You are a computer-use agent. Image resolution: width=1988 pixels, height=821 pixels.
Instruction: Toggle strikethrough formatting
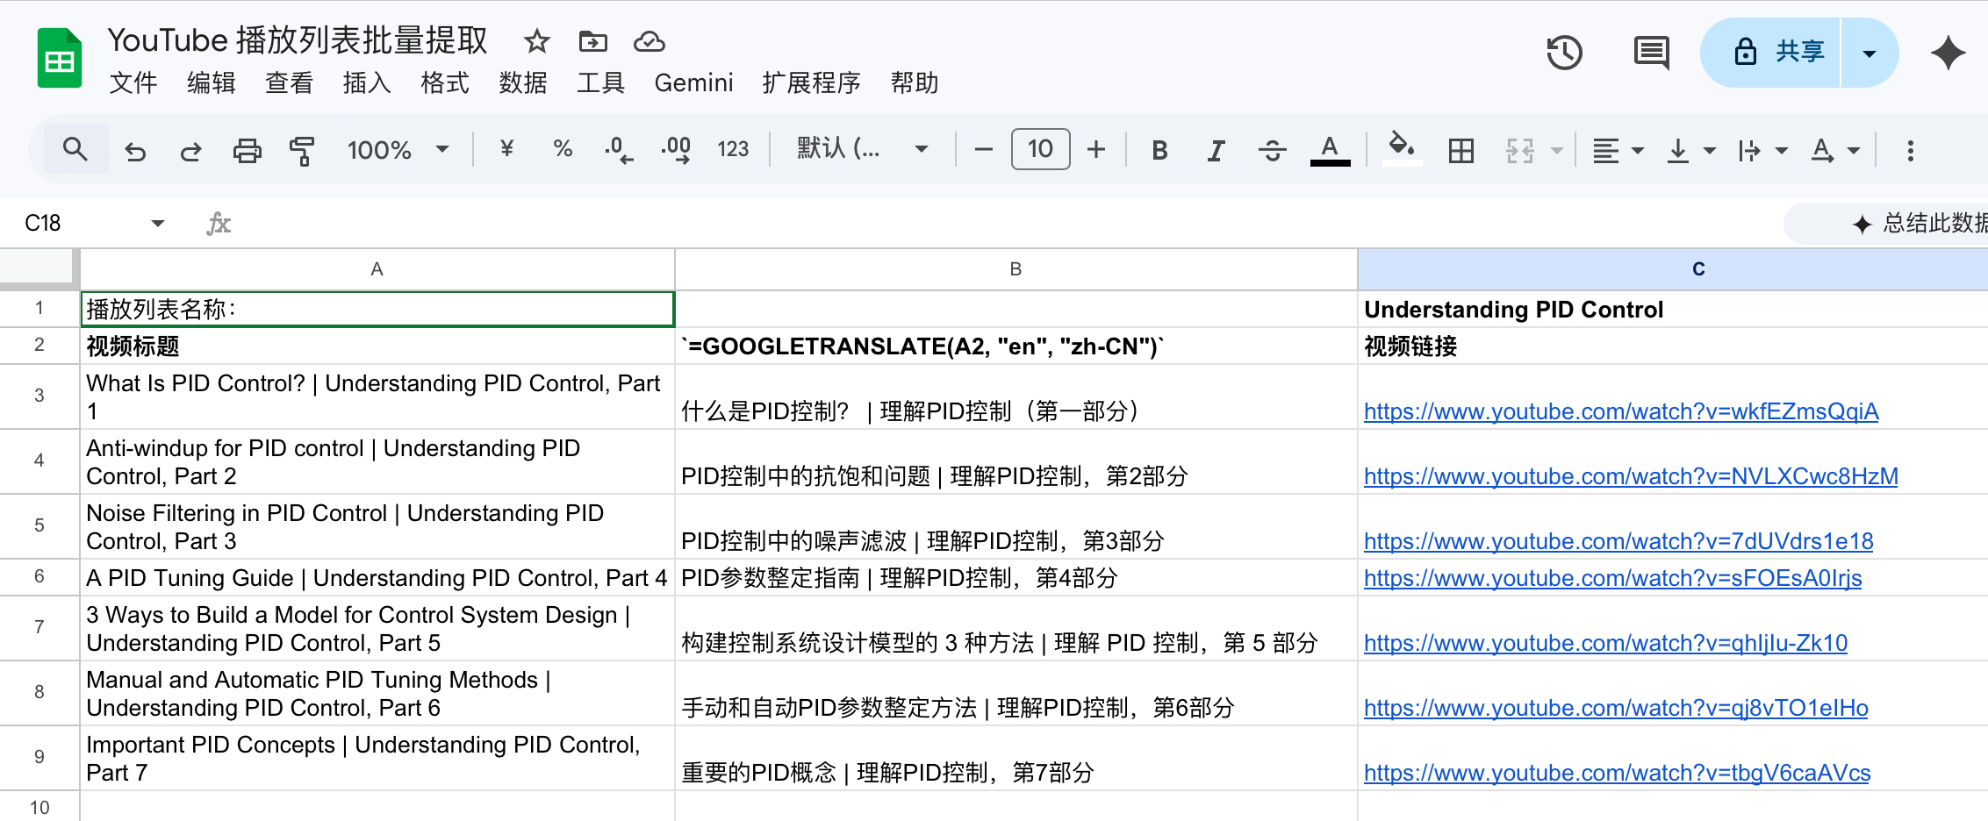pyautogui.click(x=1272, y=151)
